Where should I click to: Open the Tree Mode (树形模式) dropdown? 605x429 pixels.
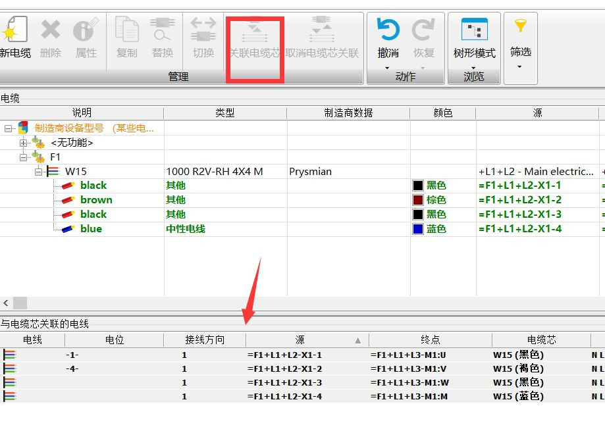pyautogui.click(x=474, y=68)
